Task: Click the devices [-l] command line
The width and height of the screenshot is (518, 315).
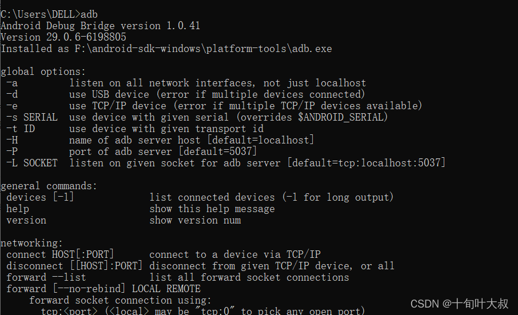Action: click(200, 197)
